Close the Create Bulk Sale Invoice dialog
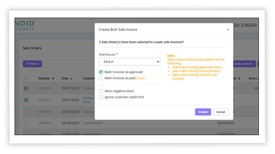 228,29
